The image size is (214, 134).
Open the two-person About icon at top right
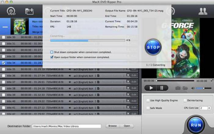click(203, 11)
